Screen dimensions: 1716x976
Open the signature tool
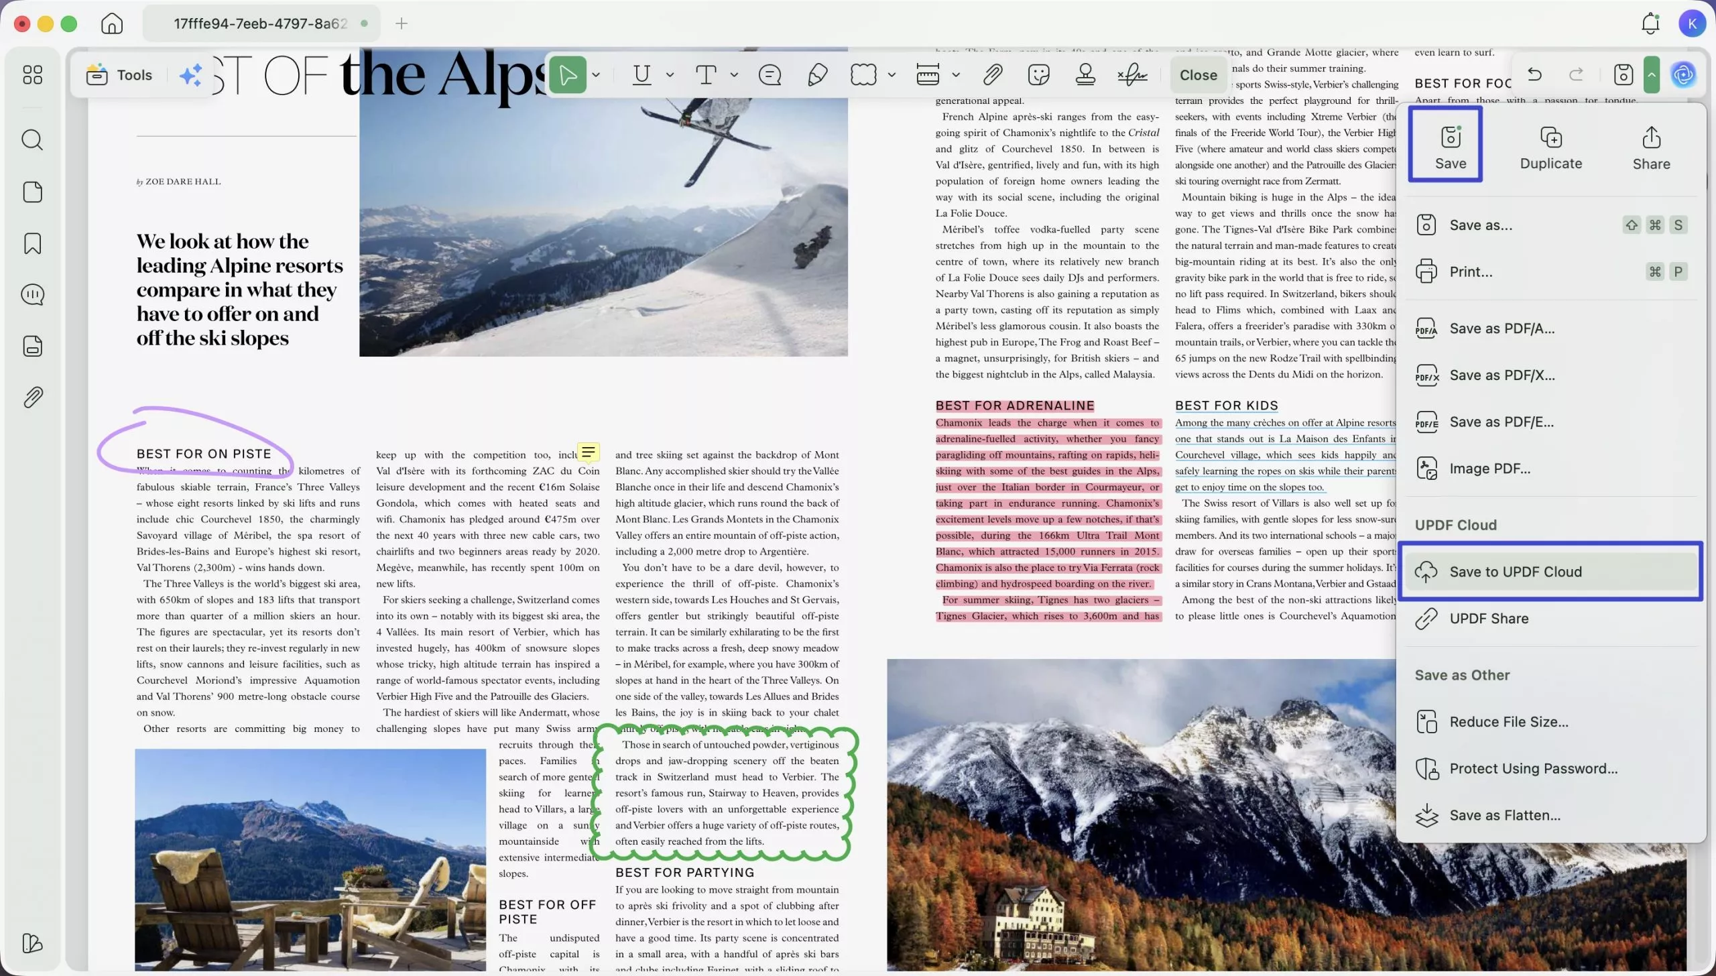[x=1132, y=74]
